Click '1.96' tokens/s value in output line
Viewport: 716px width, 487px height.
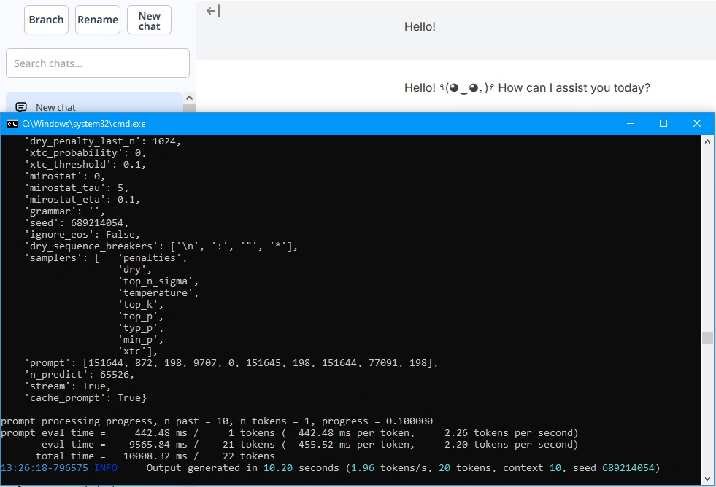click(x=363, y=468)
